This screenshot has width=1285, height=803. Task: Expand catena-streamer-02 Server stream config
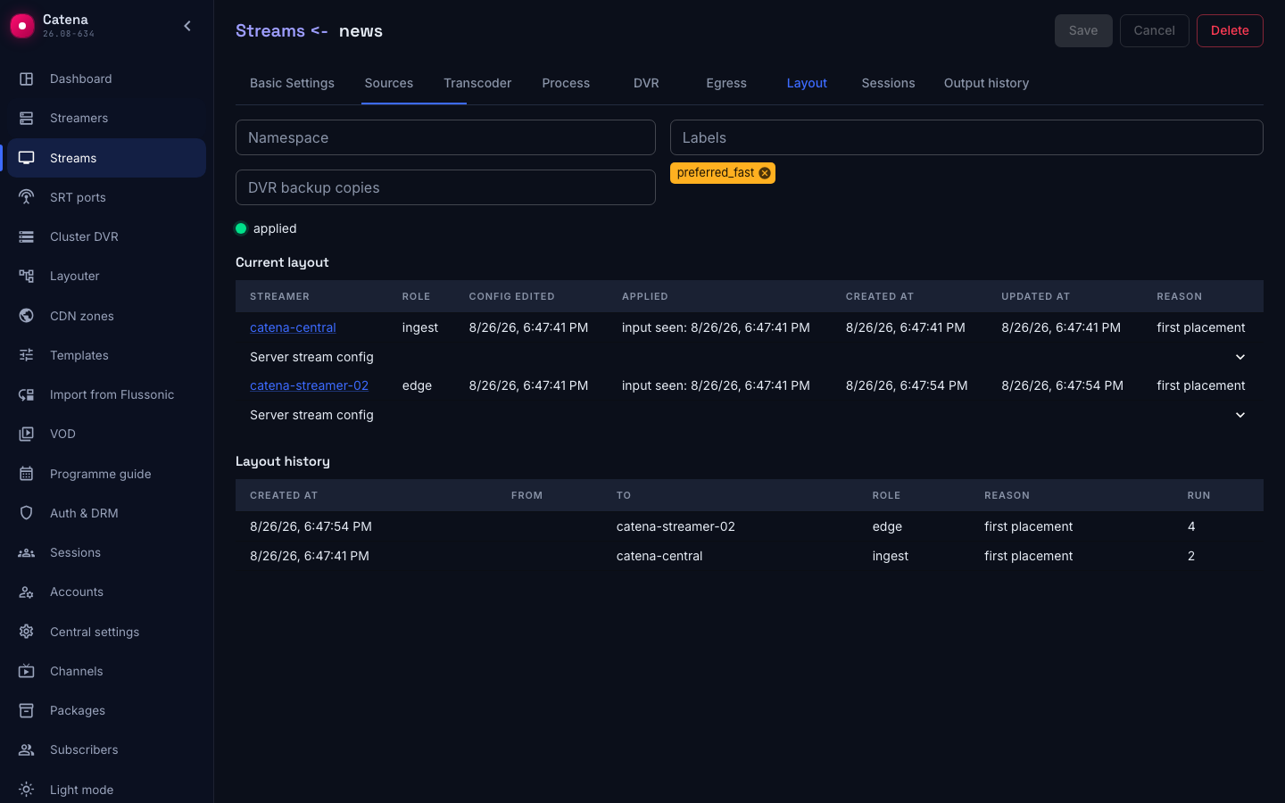click(1240, 415)
